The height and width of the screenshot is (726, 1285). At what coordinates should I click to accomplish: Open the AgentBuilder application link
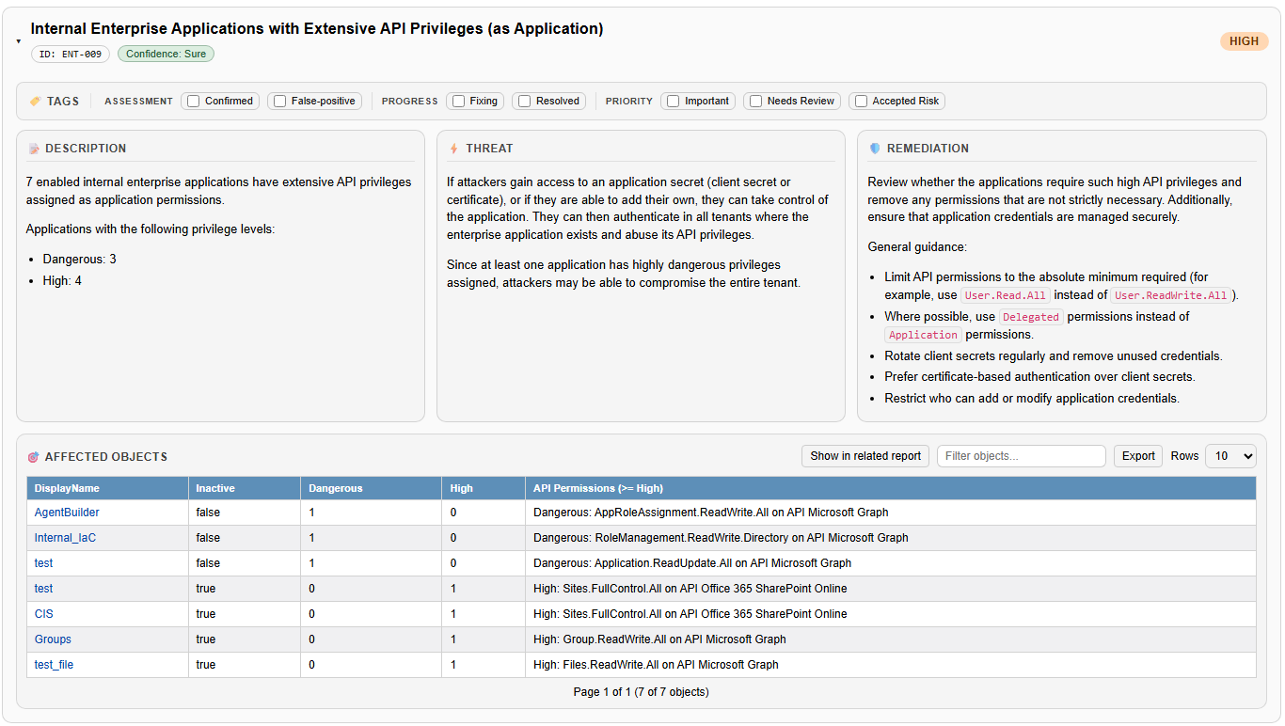(x=67, y=513)
